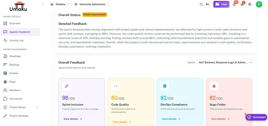Click the Sprint Inclusion link icon
Screen dimensions: 268x126
click(x=66, y=86)
